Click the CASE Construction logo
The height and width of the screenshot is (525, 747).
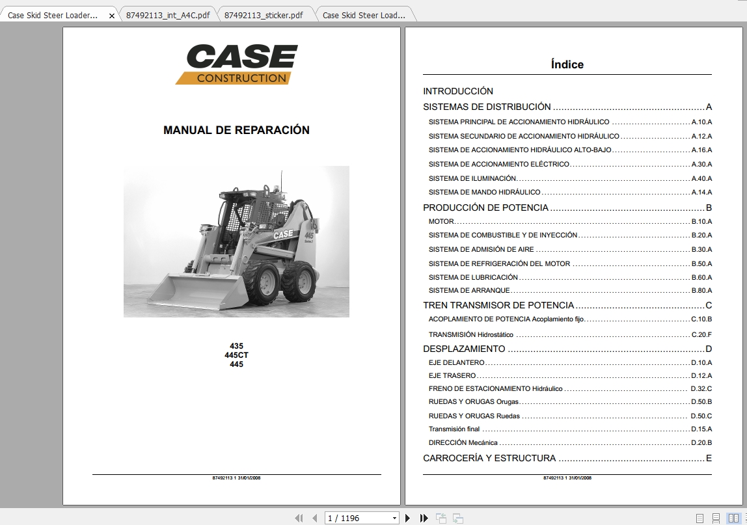pos(237,64)
